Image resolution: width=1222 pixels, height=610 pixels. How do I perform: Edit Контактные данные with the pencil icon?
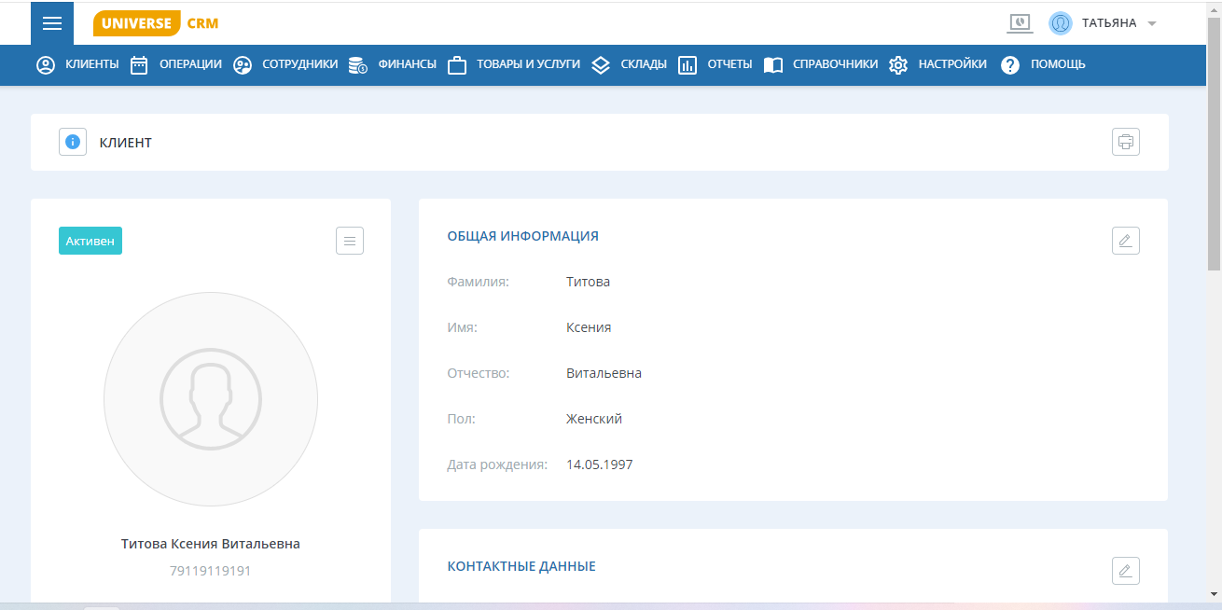[1125, 570]
